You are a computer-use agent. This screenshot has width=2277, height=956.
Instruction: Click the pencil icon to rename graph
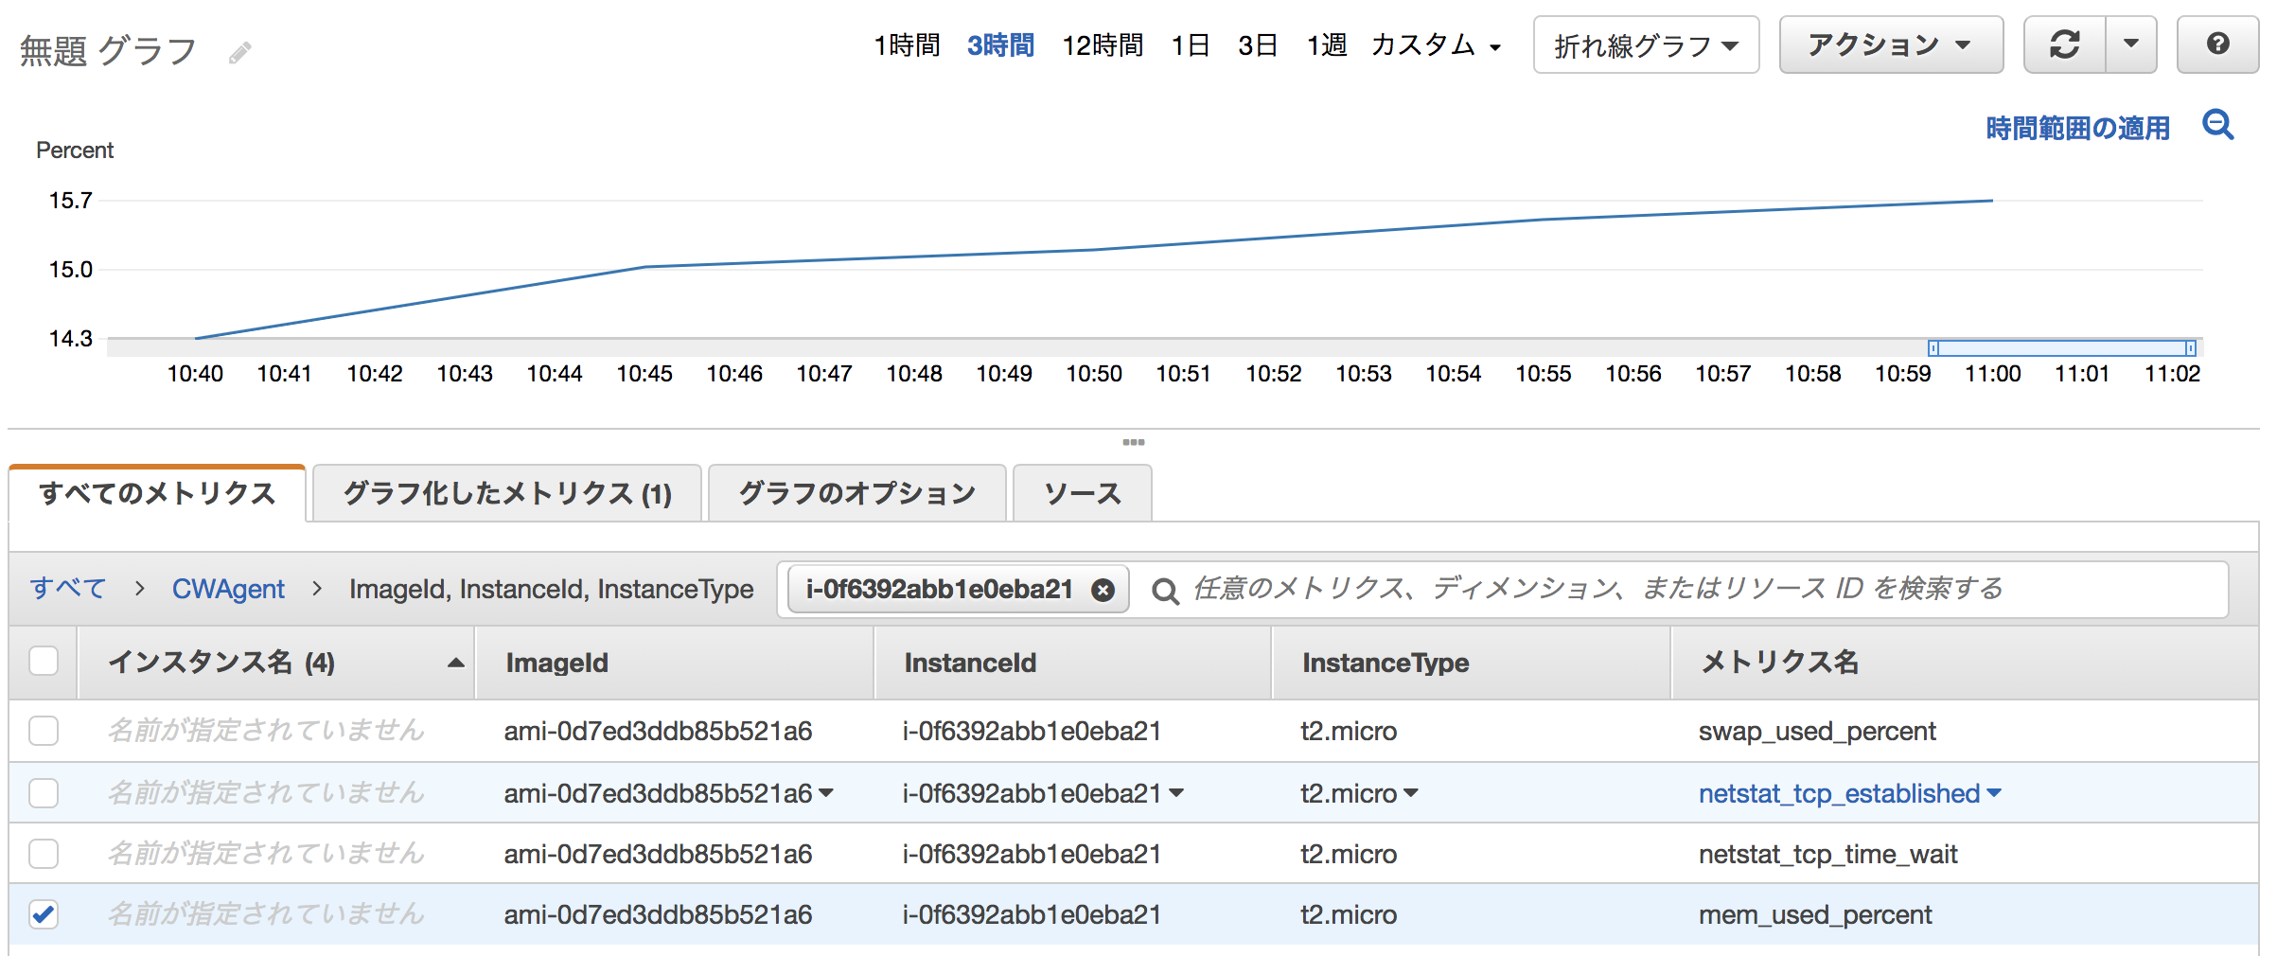point(239,53)
